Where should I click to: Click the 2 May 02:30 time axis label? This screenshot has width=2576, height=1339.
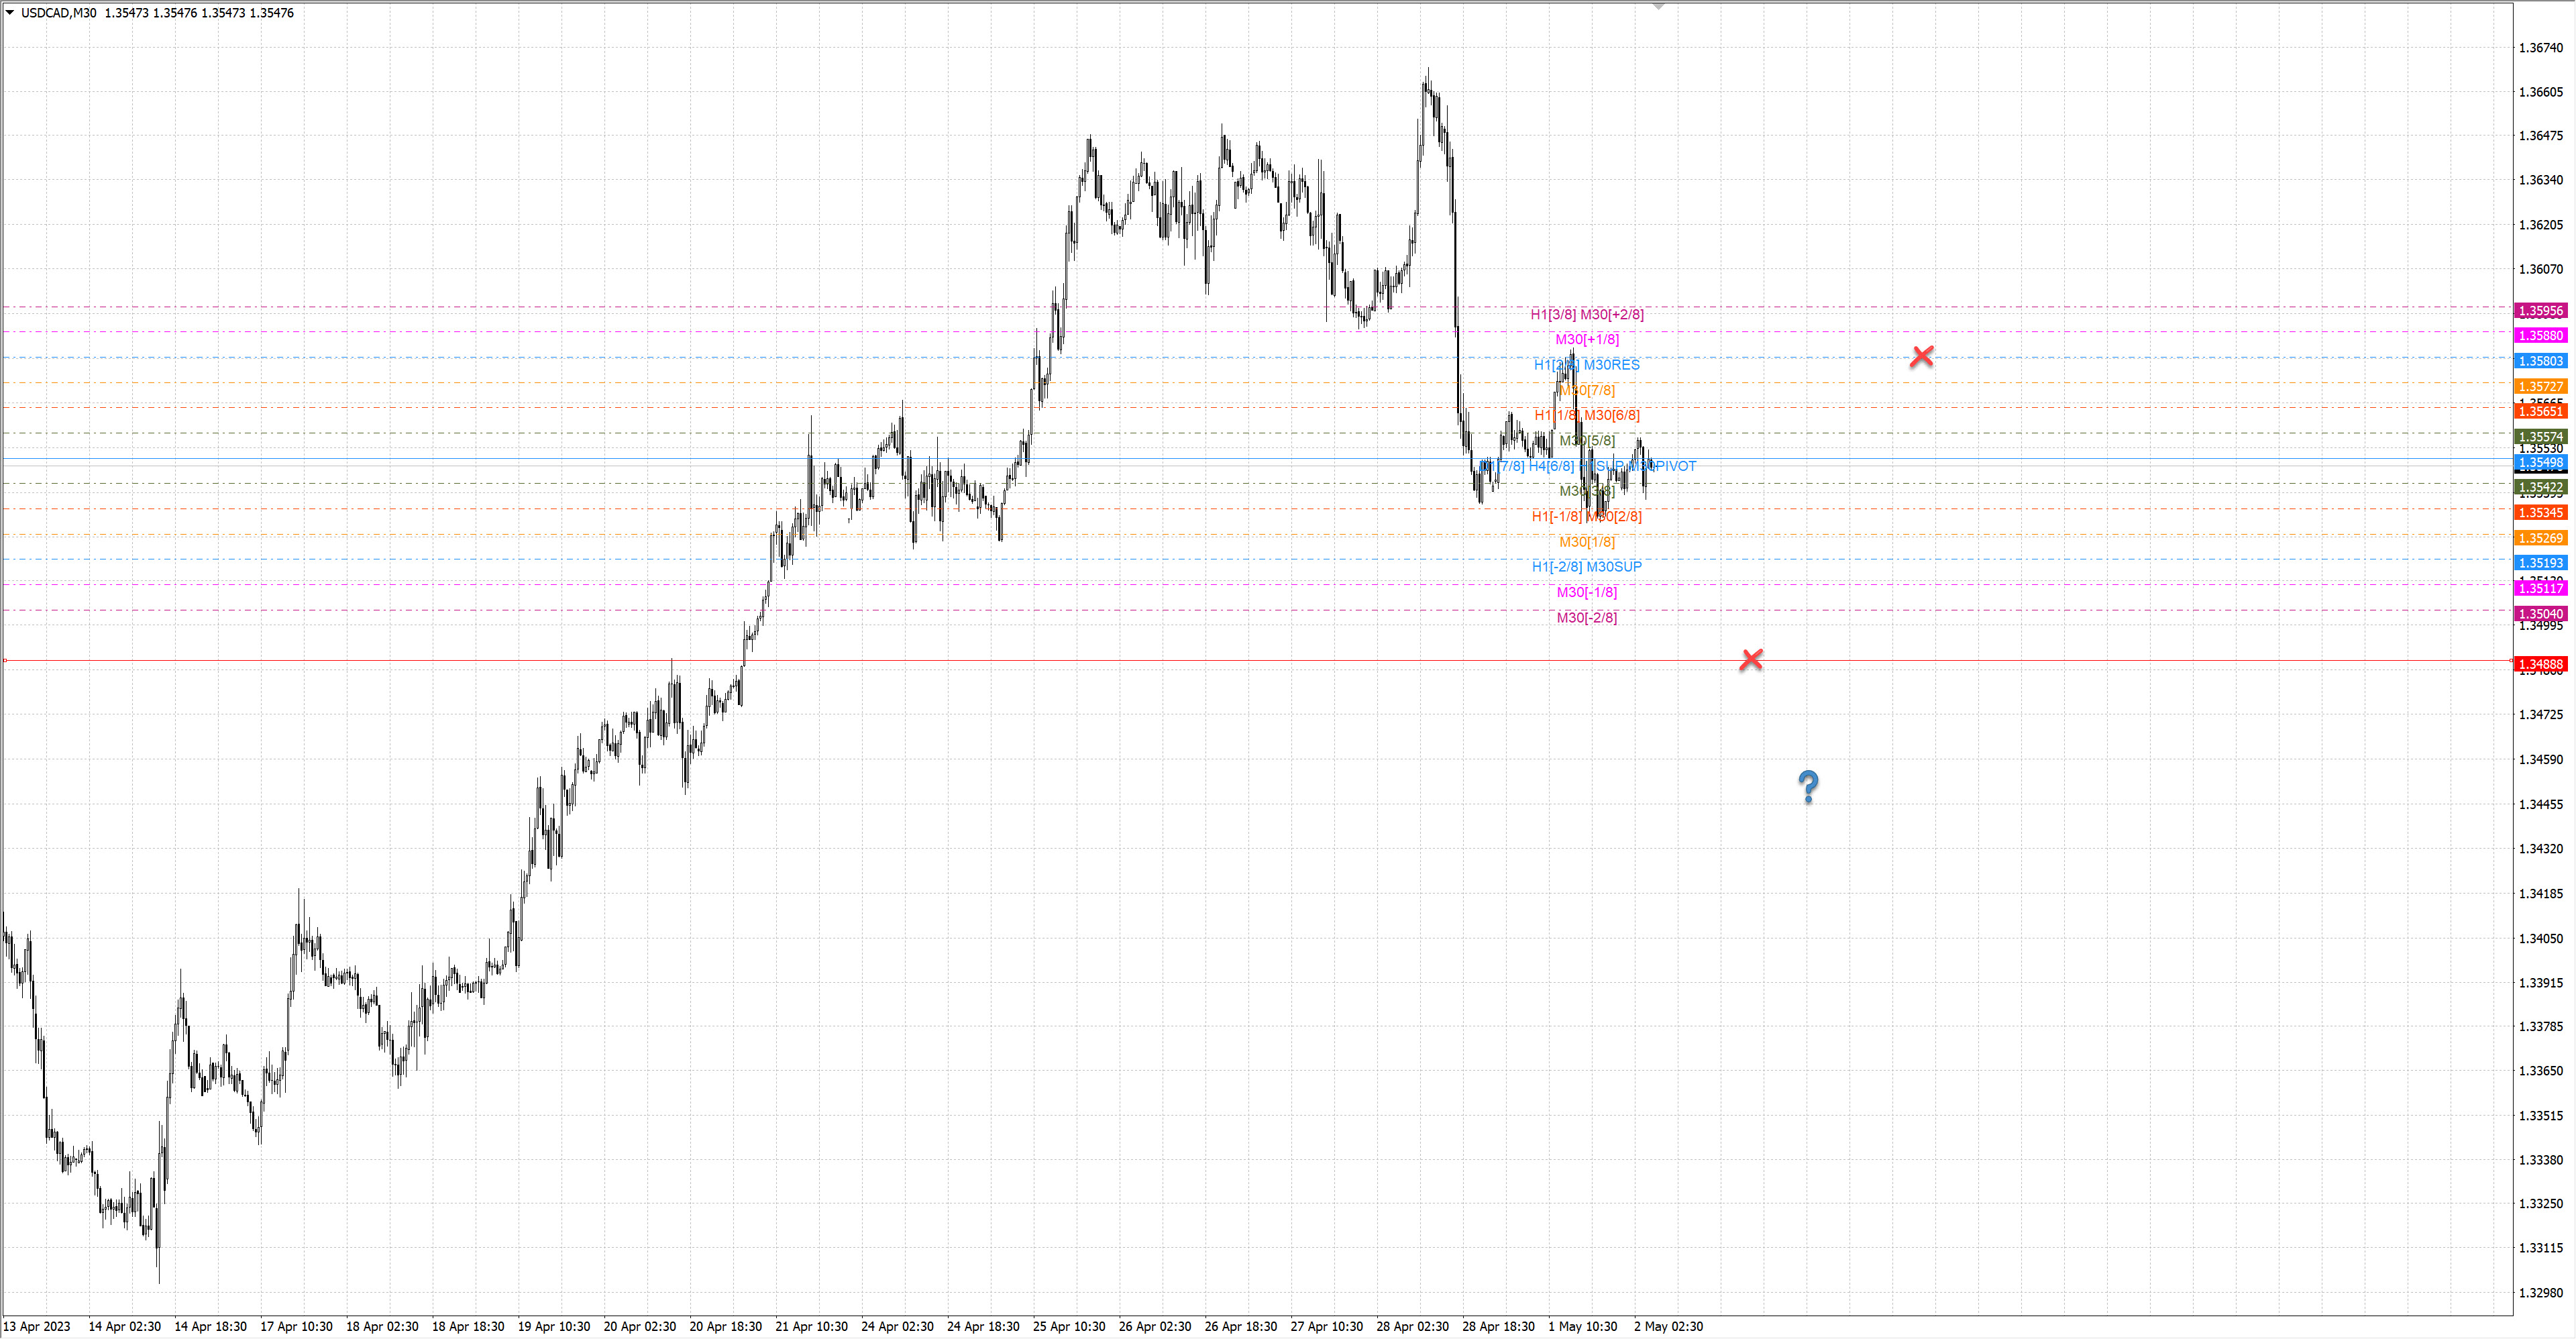click(x=1668, y=1326)
